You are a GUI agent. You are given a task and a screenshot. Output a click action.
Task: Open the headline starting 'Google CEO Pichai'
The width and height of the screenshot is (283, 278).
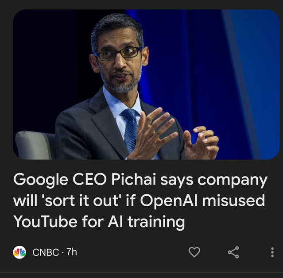(140, 201)
